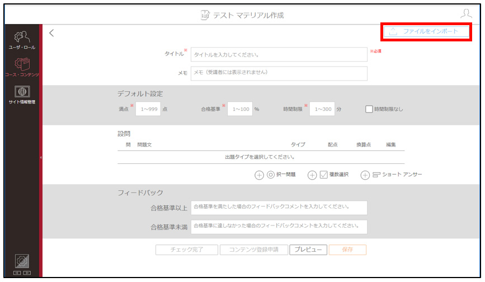Enable the 時間制限なし checkbox
This screenshot has width=485, height=282.
tap(369, 109)
